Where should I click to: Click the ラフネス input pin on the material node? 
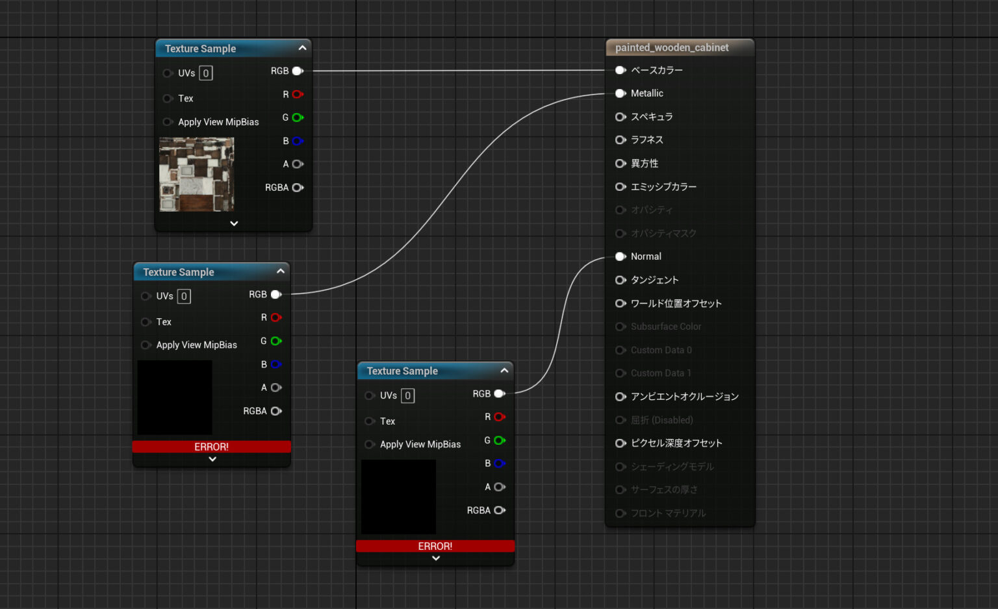click(621, 140)
